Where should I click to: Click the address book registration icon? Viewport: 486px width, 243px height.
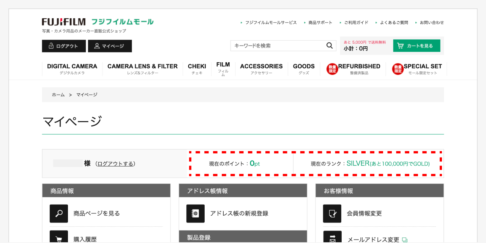pos(196,213)
